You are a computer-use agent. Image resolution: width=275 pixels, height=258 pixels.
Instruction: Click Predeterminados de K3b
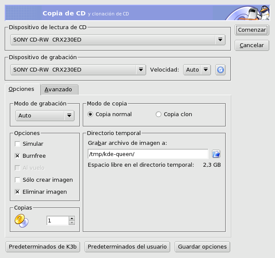pos(43,247)
